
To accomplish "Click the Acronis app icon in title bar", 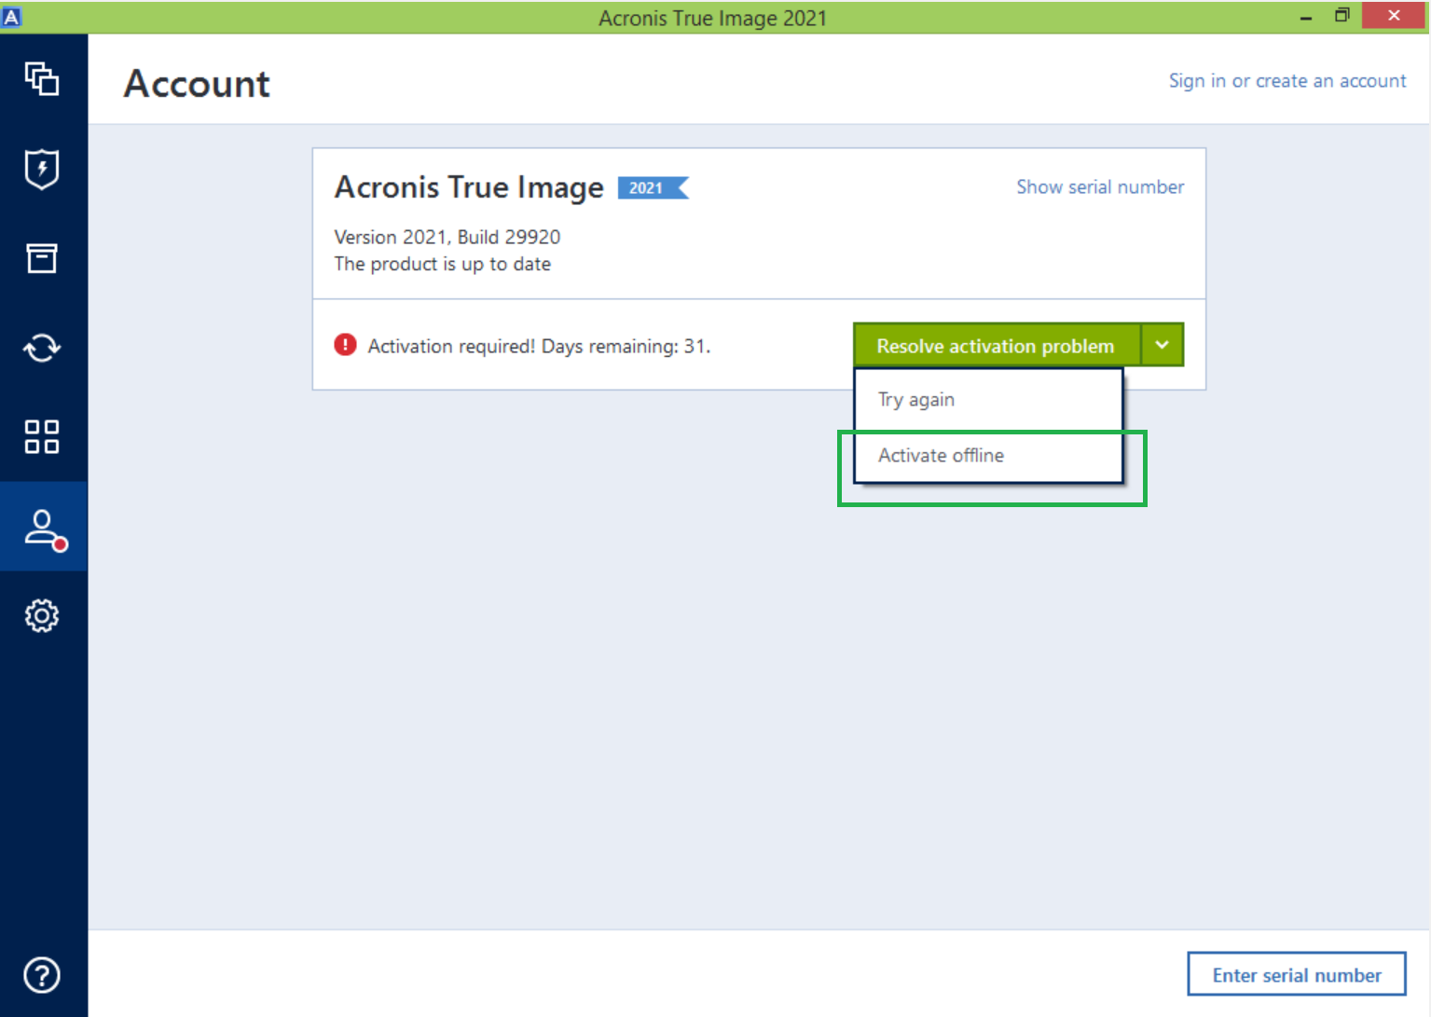I will point(11,17).
